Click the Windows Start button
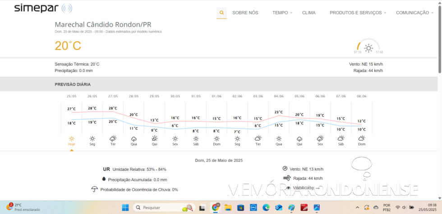Image resolution: width=442 pixels, height=214 pixels. [x=125, y=207]
